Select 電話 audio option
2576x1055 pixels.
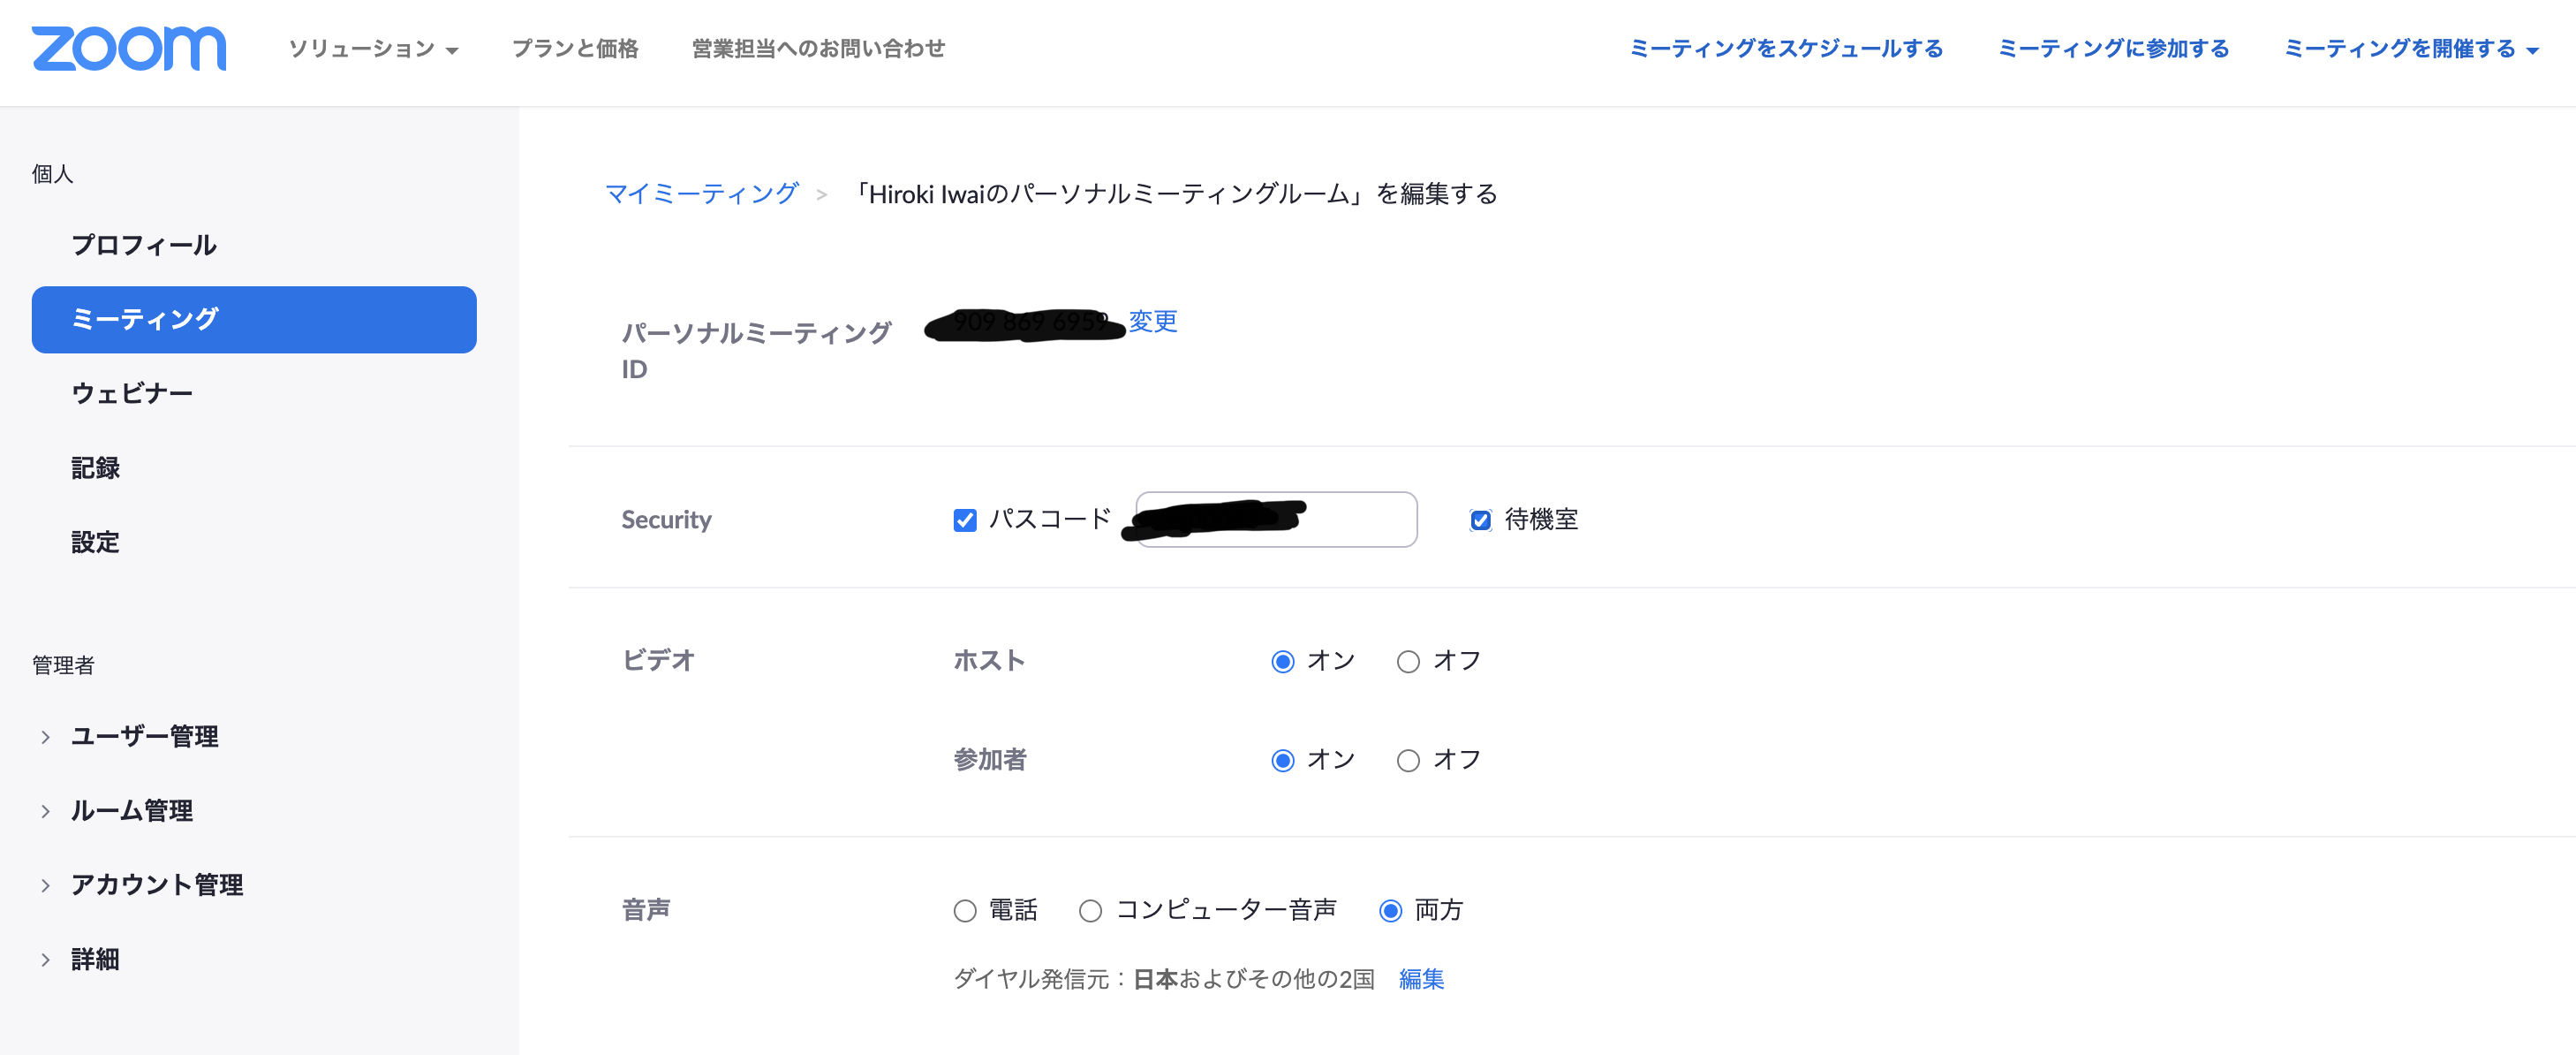pos(965,911)
